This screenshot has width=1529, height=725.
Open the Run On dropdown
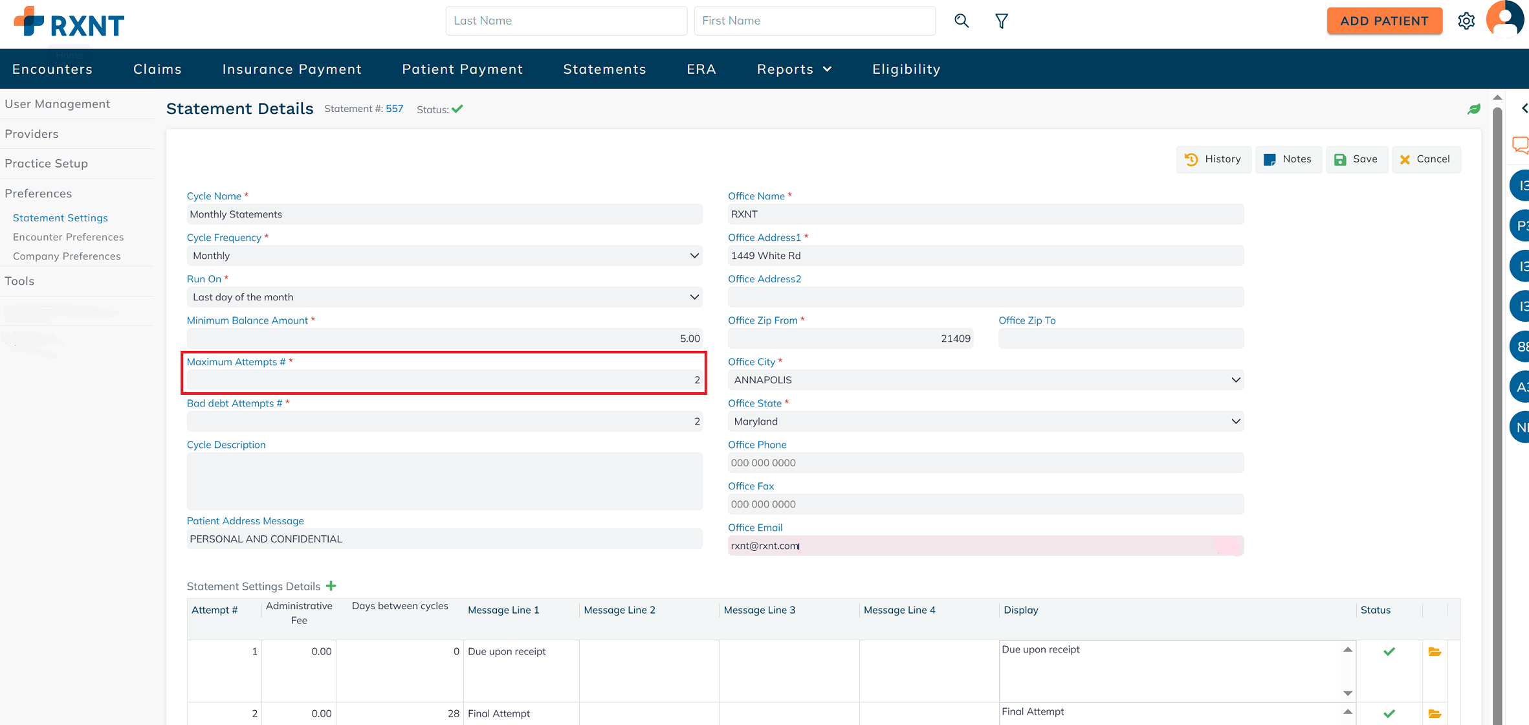[x=445, y=297]
